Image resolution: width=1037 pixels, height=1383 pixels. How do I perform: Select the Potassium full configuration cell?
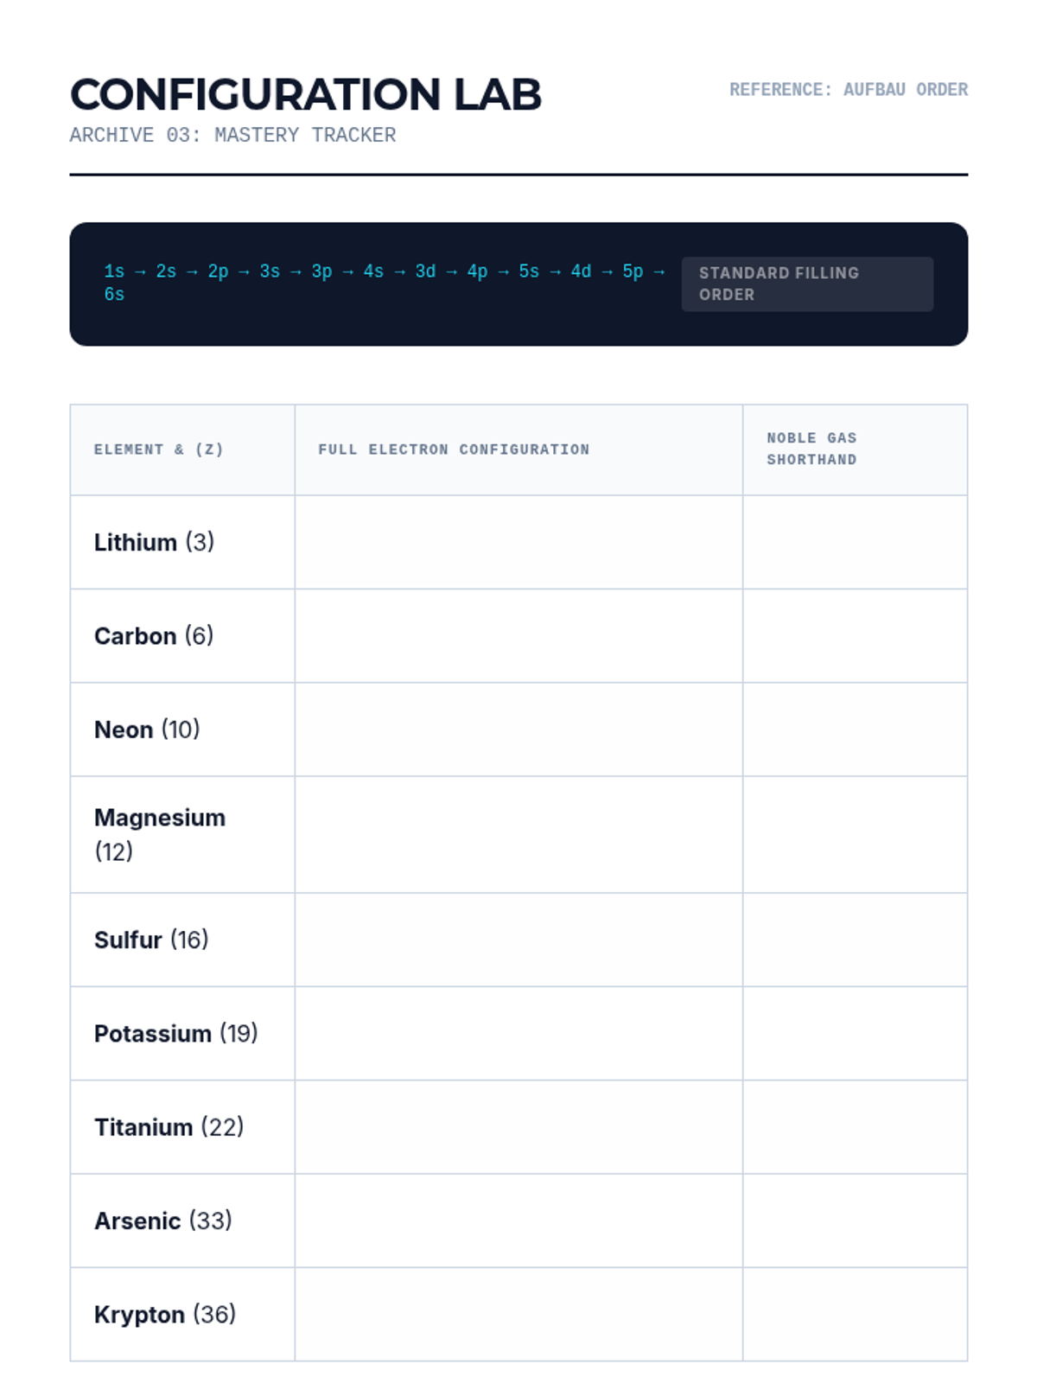(518, 1033)
